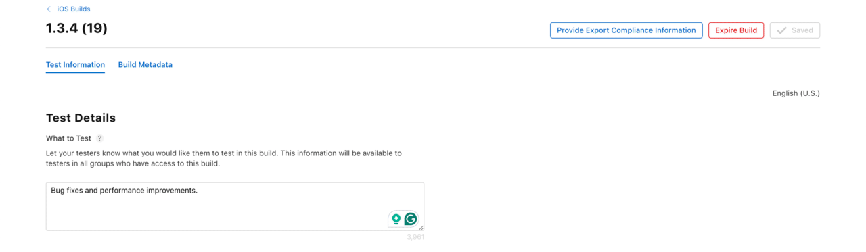Click the checkmark icon in Saved button
866x252 pixels.
click(x=782, y=30)
